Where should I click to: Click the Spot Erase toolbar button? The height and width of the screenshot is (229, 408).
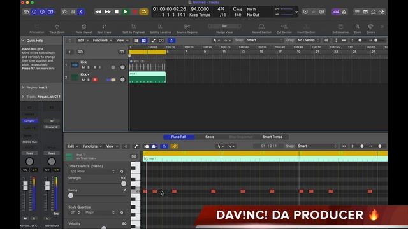[x=104, y=29]
